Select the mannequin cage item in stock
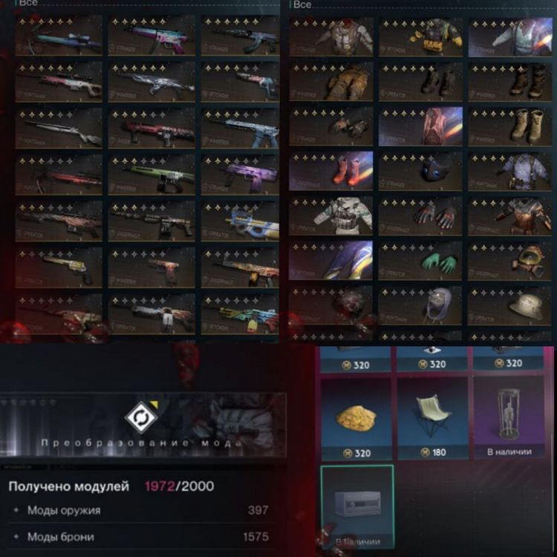557x557 pixels. pos(509,417)
